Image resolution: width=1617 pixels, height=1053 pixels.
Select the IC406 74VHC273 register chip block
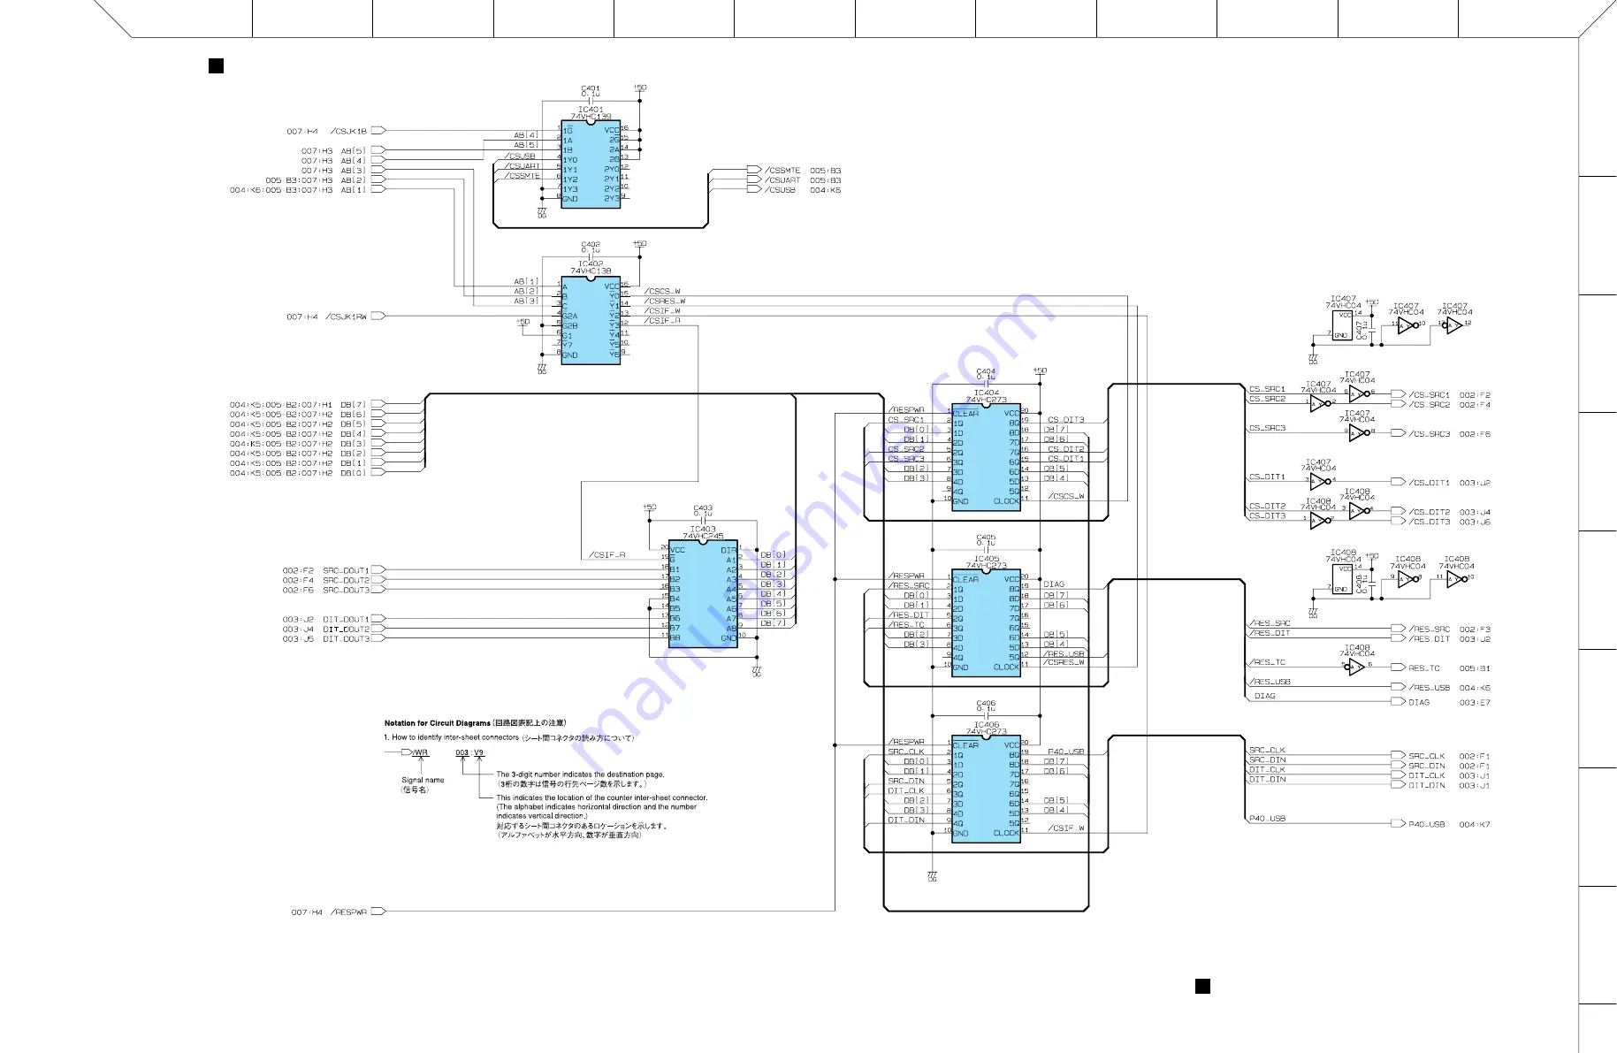pyautogui.click(x=986, y=789)
